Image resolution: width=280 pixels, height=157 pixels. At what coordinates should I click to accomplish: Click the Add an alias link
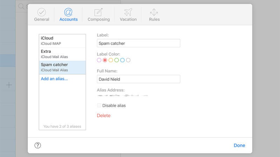click(54, 79)
